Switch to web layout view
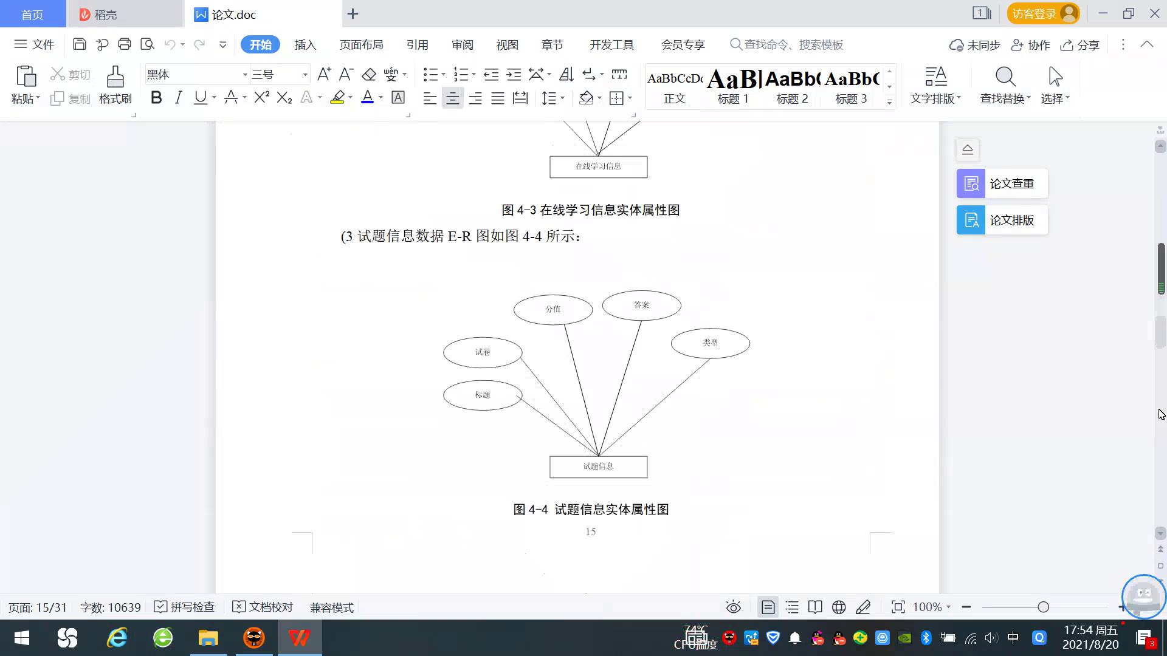The width and height of the screenshot is (1167, 656). point(839,607)
